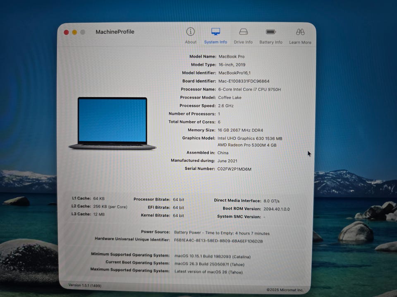The width and height of the screenshot is (397, 297).
Task: Minimize the window with the yellow button
Action: click(x=74, y=32)
